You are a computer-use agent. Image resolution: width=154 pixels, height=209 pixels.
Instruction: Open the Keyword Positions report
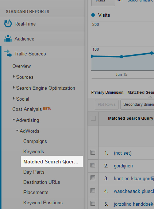(x=43, y=202)
